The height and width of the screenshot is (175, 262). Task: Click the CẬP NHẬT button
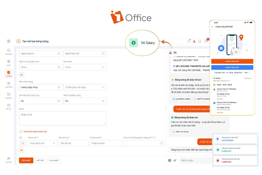click(x=26, y=160)
